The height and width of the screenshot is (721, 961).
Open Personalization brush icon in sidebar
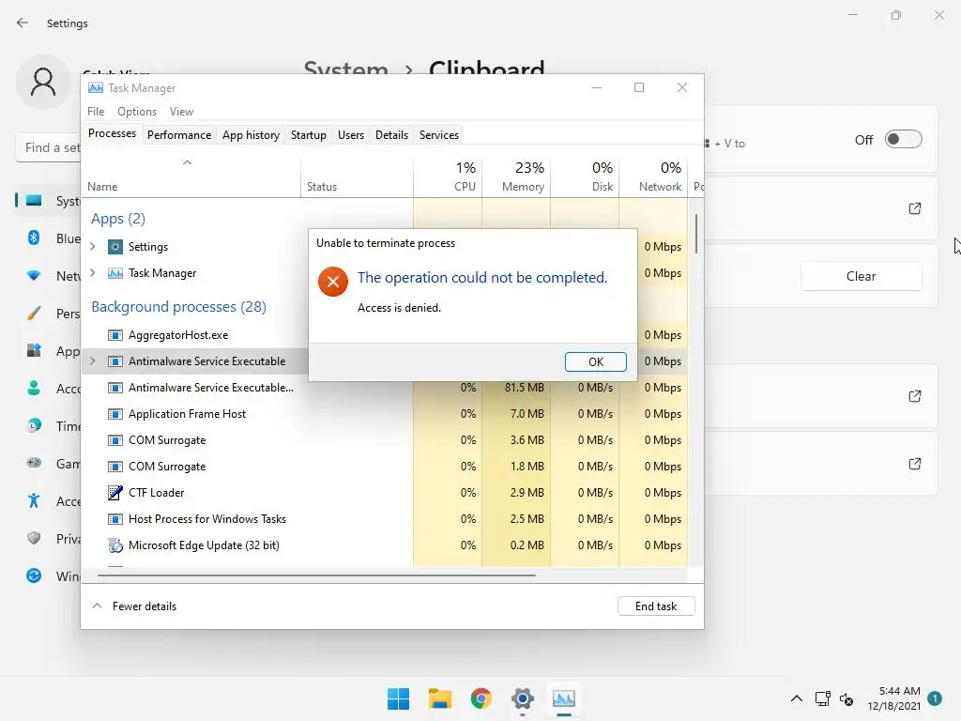tap(34, 314)
